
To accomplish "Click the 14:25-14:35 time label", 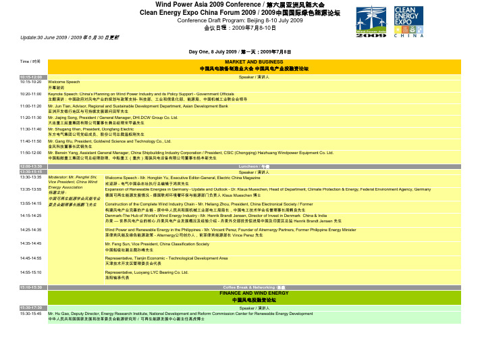I will (30, 230).
